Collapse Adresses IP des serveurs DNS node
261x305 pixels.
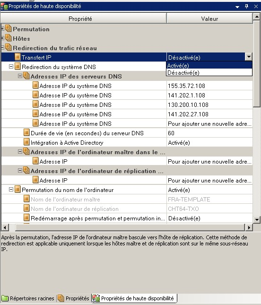click(x=20, y=76)
